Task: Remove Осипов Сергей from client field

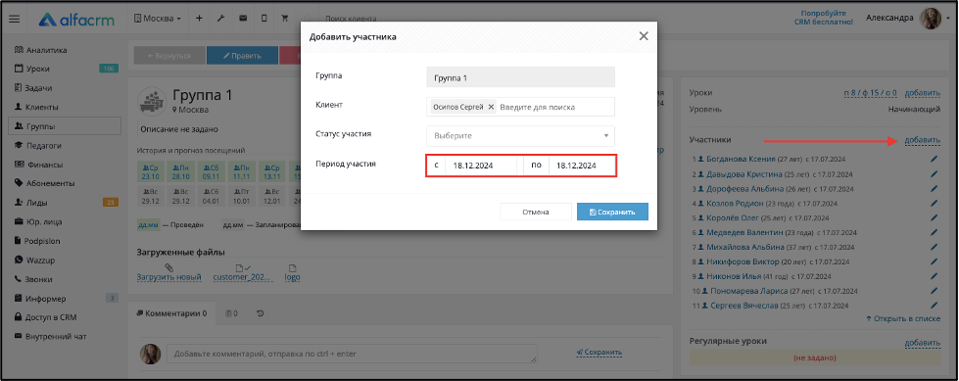Action: (x=491, y=107)
